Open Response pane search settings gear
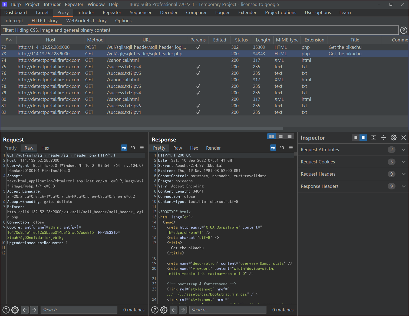The width and height of the screenshot is (409, 316). (x=164, y=310)
